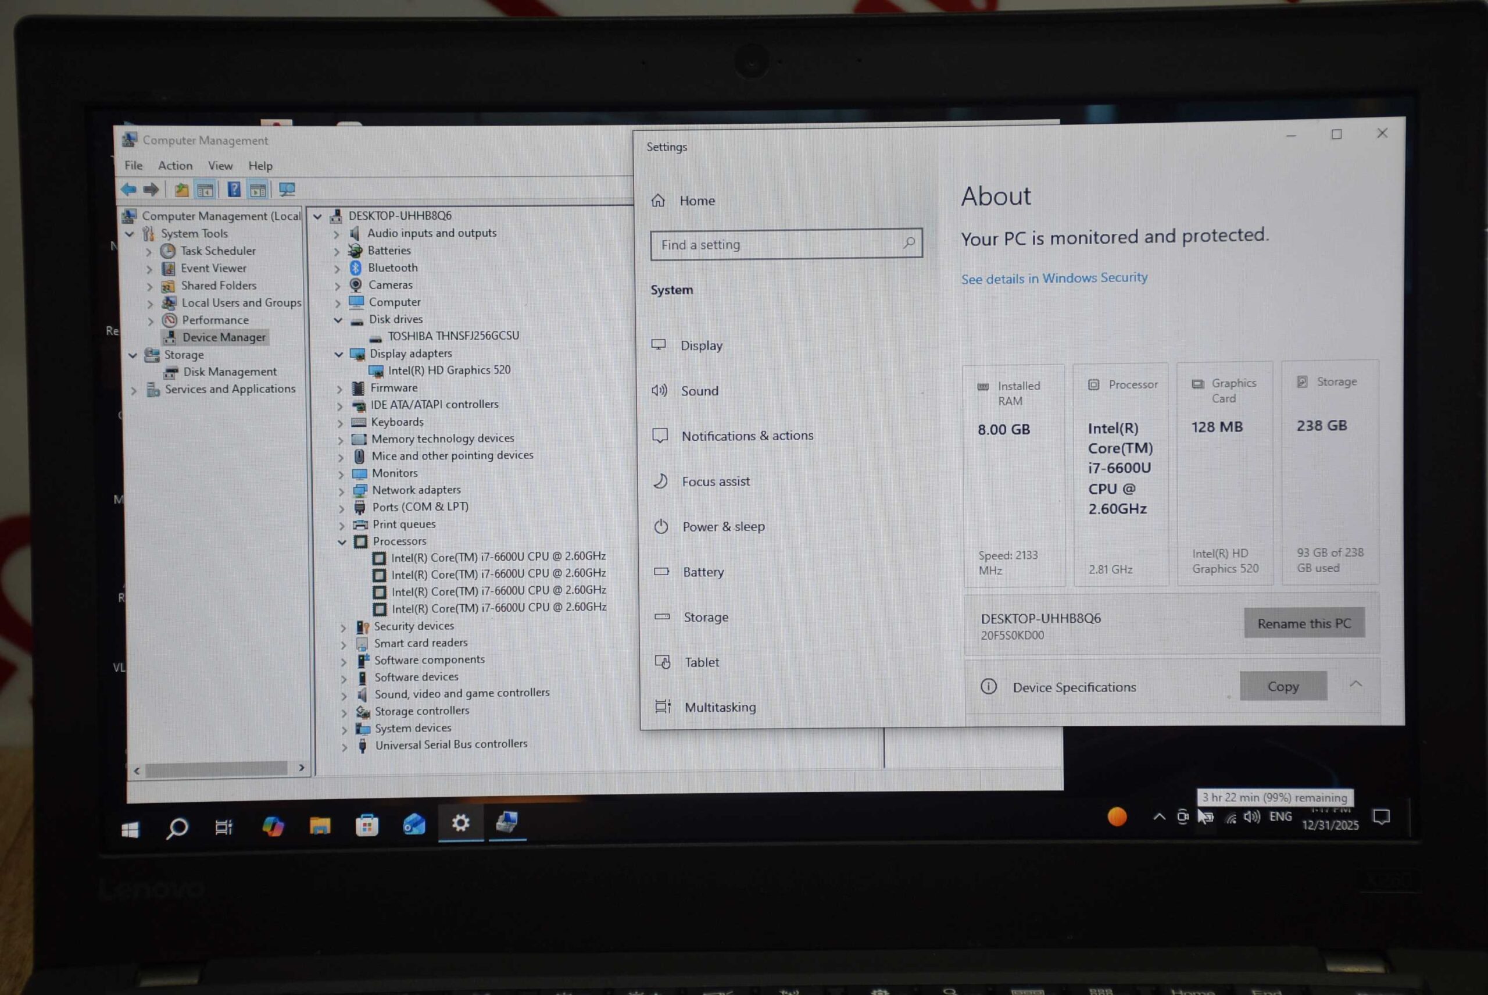Open the Home icon in Settings
The height and width of the screenshot is (995, 1488).
tap(658, 201)
